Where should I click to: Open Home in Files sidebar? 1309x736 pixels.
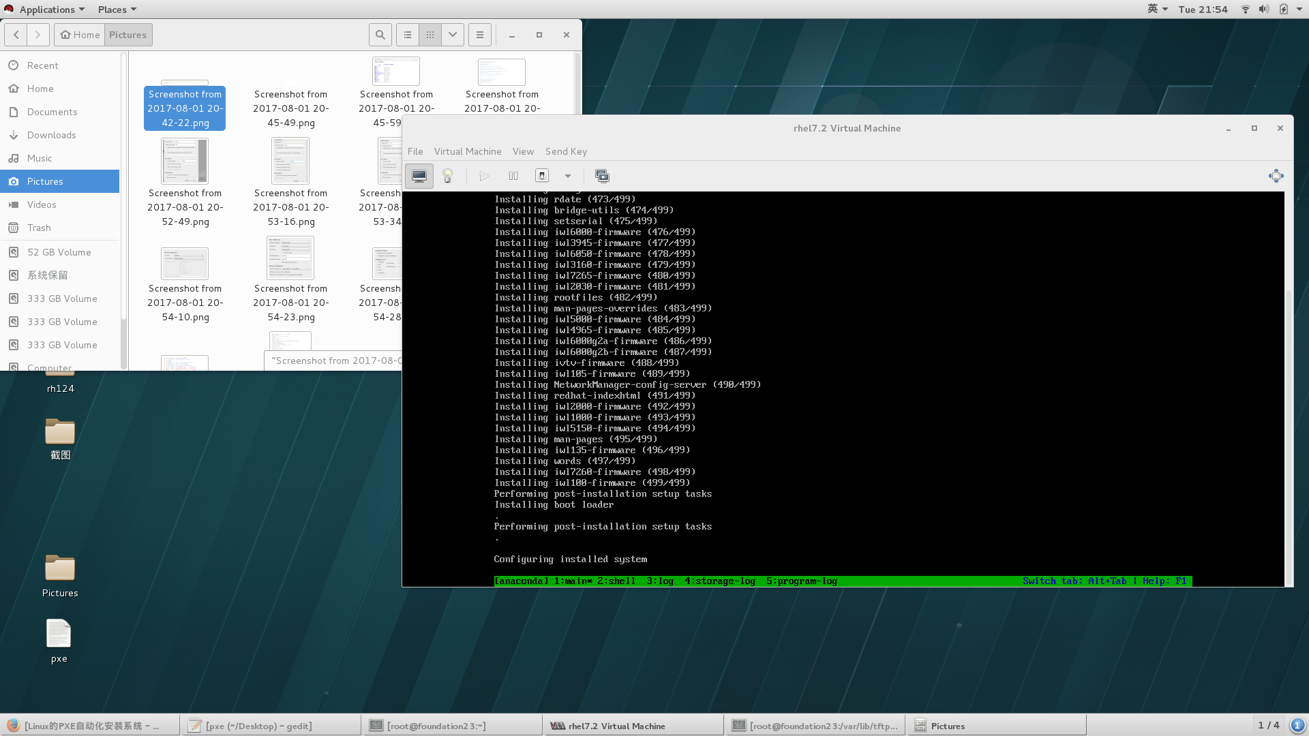point(60,89)
